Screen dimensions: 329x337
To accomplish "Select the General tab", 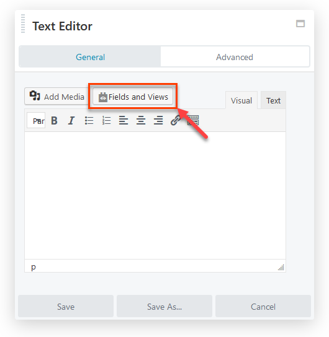I will coord(90,57).
